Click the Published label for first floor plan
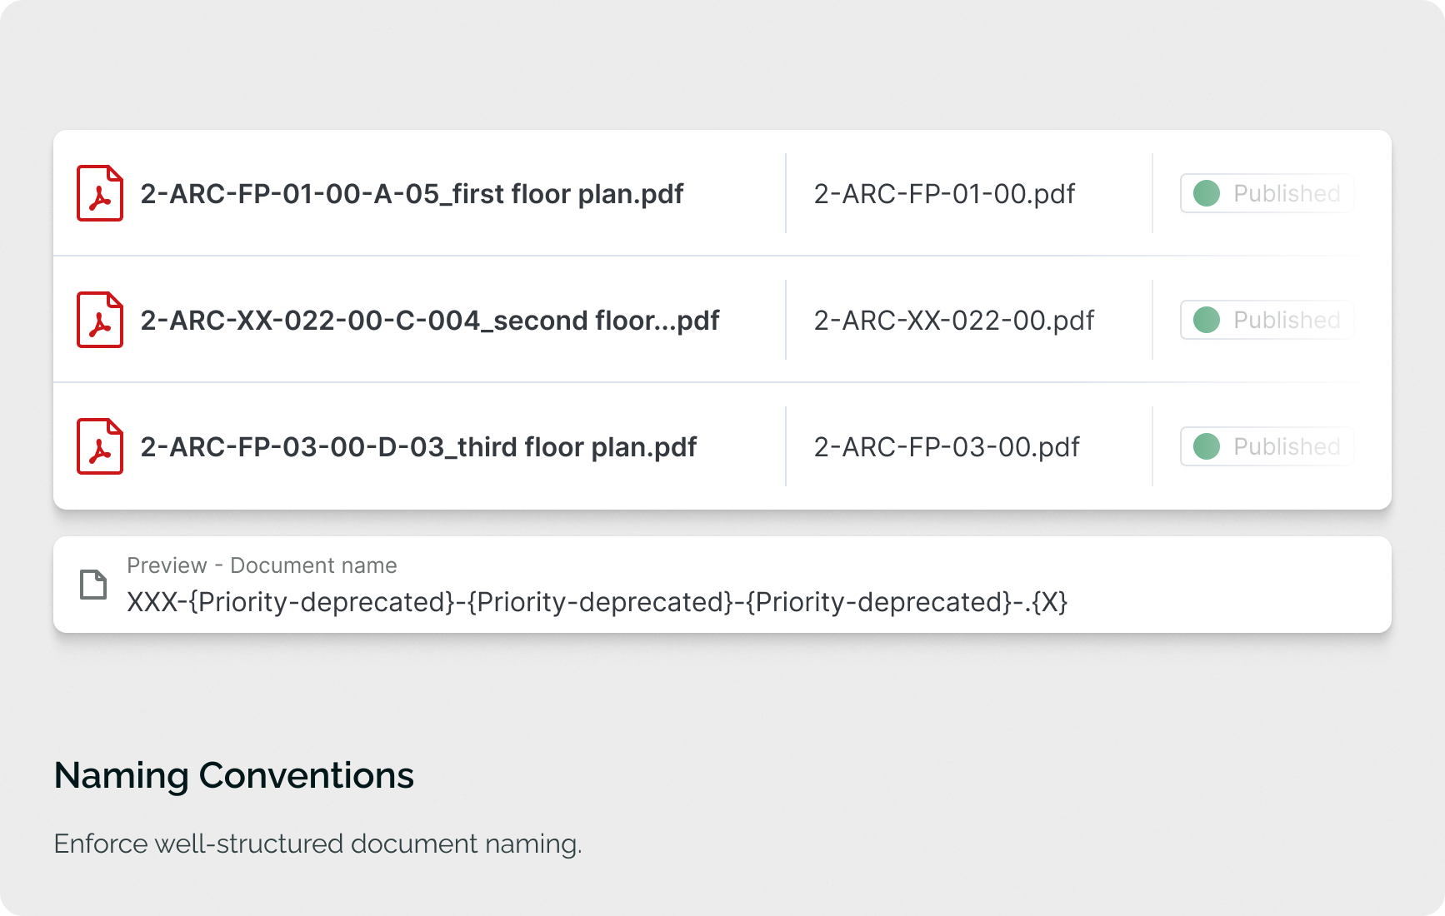 click(x=1286, y=194)
